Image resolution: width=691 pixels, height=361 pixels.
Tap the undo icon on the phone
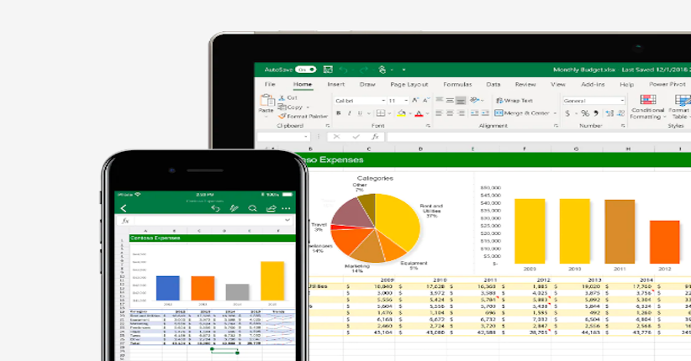tap(215, 208)
